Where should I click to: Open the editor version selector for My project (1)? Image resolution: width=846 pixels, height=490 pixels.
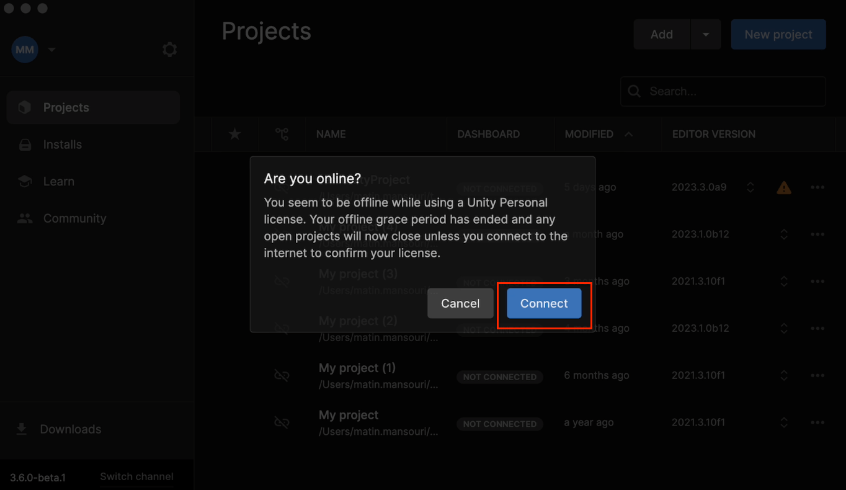(783, 375)
